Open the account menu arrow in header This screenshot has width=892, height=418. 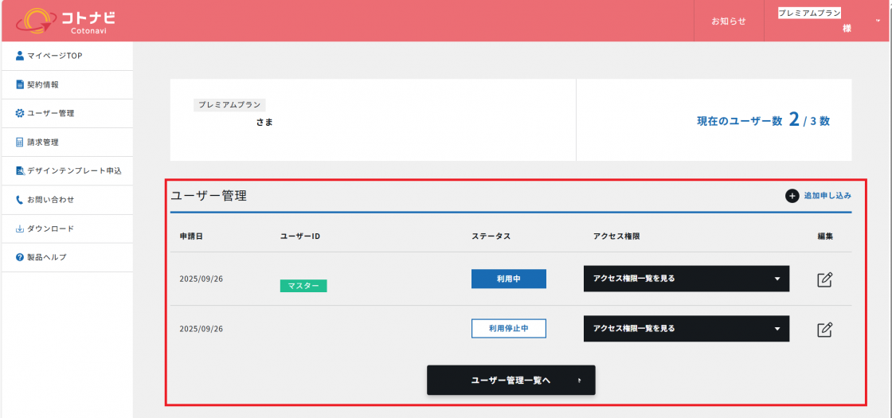pos(878,21)
